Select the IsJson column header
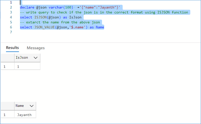This screenshot has width=201, height=124. (27, 58)
